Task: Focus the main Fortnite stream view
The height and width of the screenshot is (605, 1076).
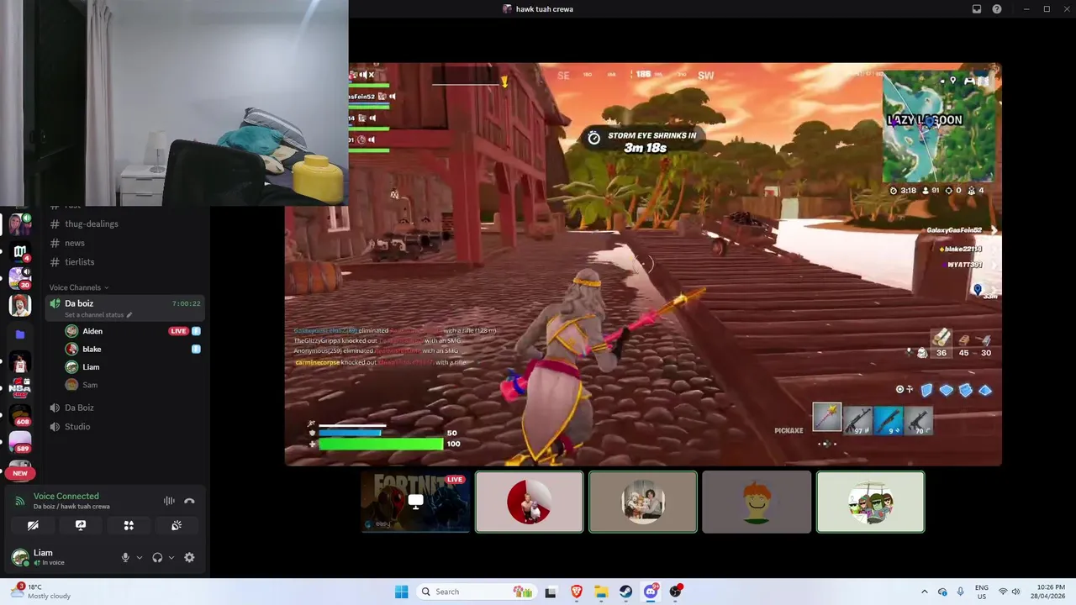Action: 643,264
